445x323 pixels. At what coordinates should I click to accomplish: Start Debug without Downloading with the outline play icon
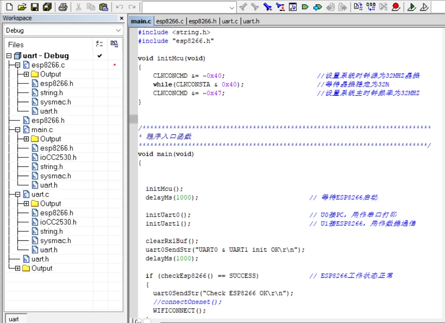pos(424,7)
